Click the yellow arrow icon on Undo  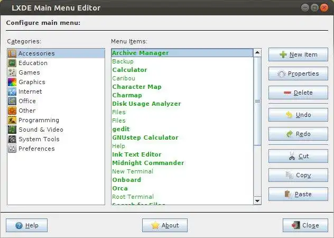coord(289,115)
